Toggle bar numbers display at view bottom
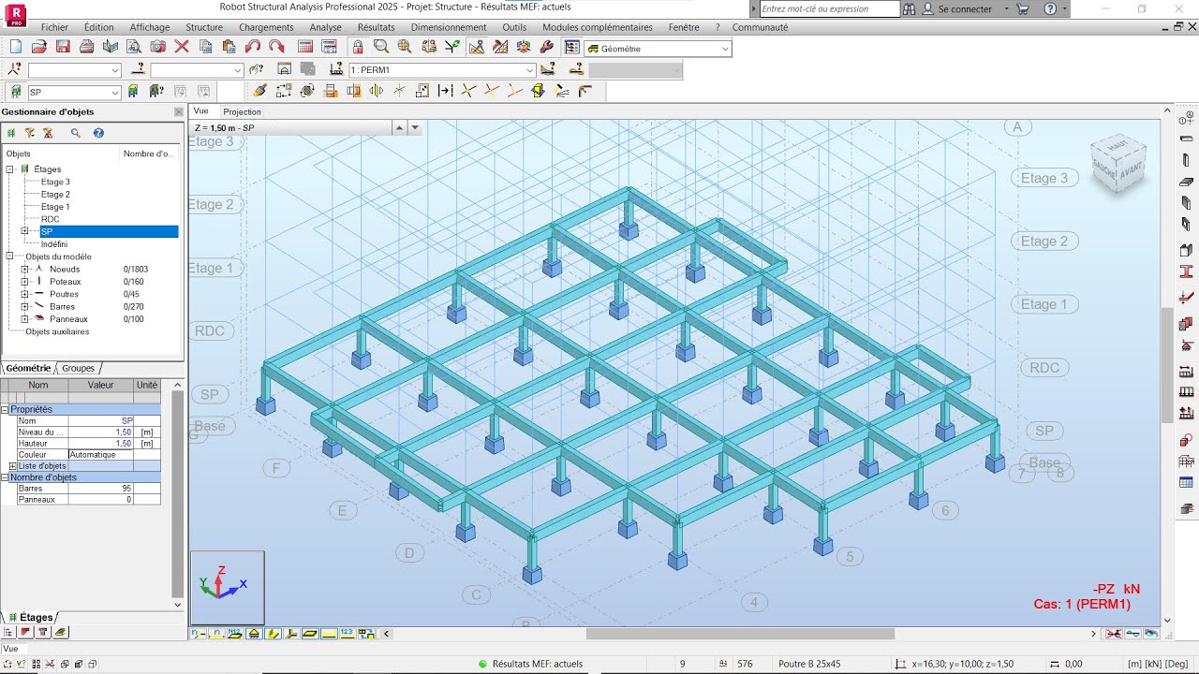 [216, 634]
